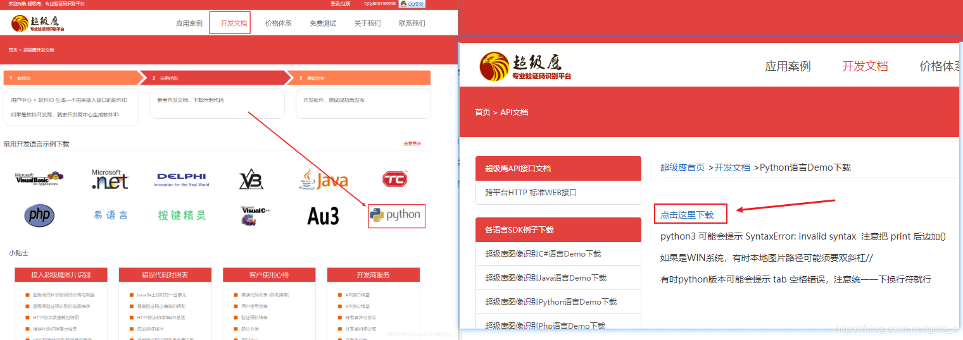The image size is (963, 340).
Task: Click the Visual Basic for Applications logo
Action: [40, 179]
